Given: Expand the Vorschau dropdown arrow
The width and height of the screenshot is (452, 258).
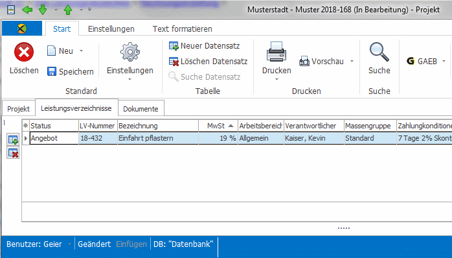Looking at the screenshot, I should (x=352, y=61).
